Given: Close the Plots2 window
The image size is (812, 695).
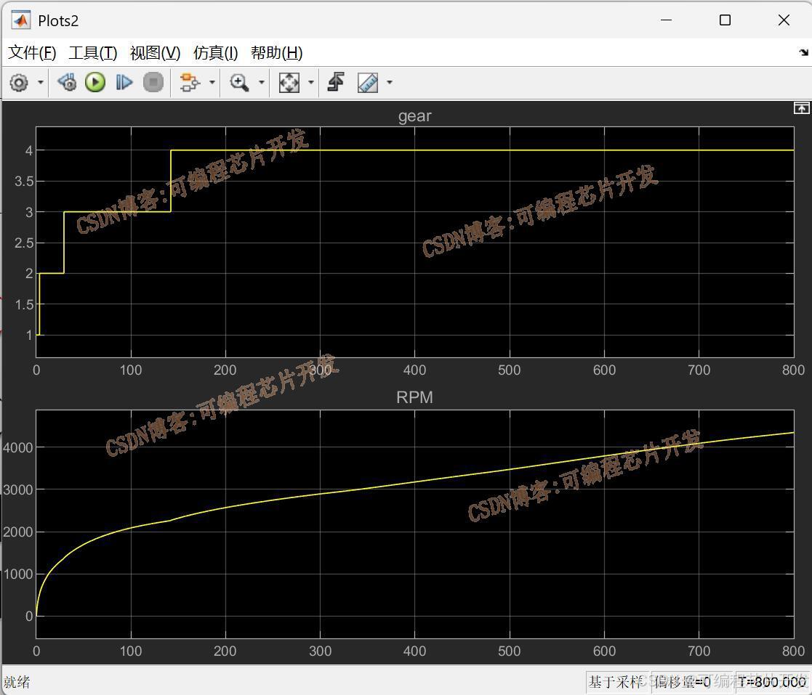Looking at the screenshot, I should [x=784, y=20].
